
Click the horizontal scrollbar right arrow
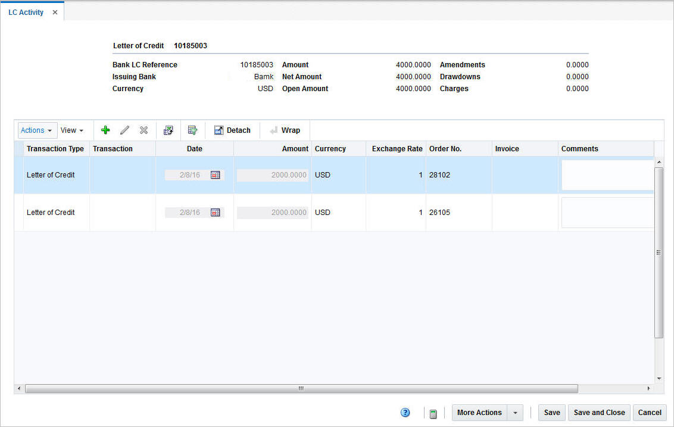tap(648, 388)
